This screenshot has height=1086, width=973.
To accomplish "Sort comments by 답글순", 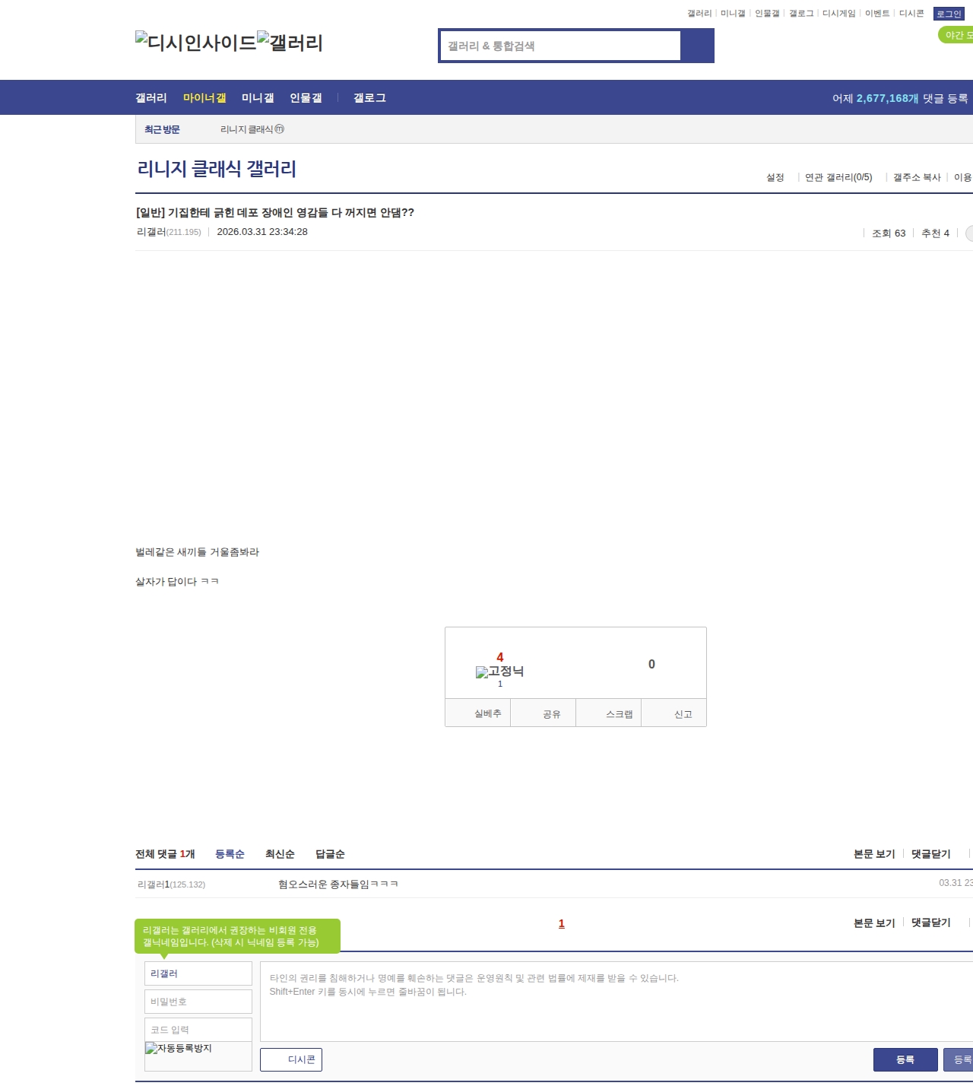I will pyautogui.click(x=330, y=854).
